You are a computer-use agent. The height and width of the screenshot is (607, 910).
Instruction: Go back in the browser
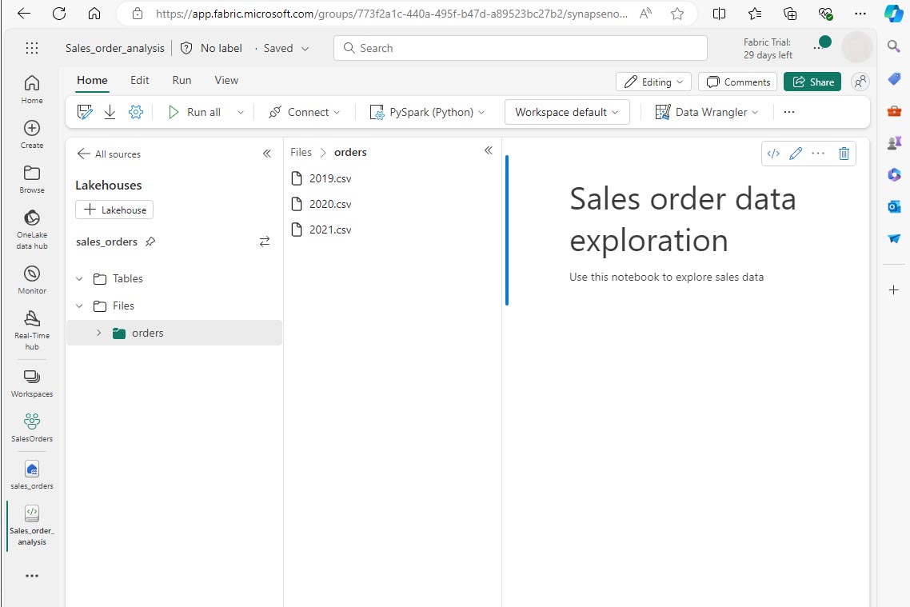24,14
